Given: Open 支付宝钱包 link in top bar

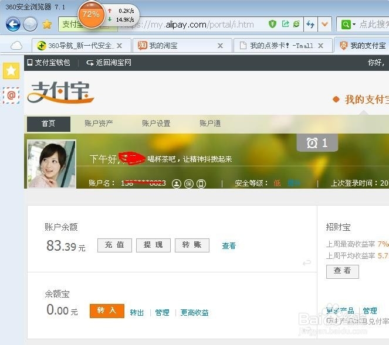Looking at the screenshot, I should [49, 63].
